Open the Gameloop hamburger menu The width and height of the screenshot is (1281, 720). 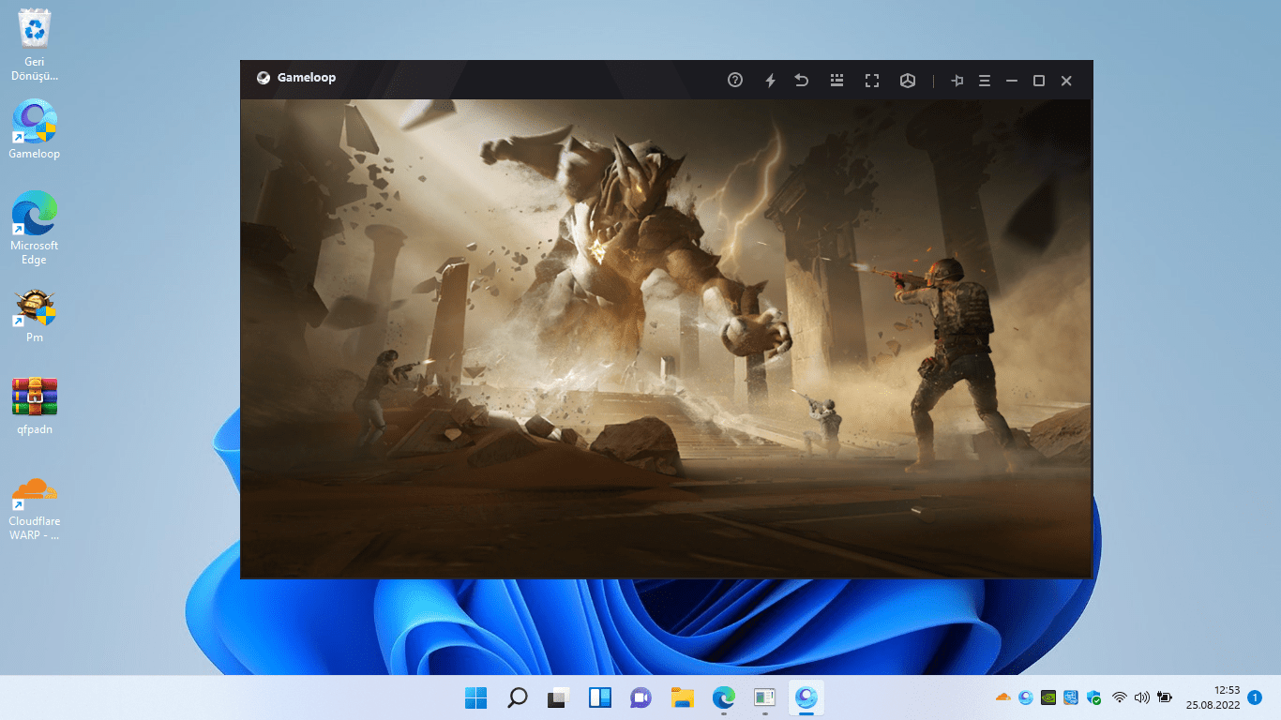985,81
